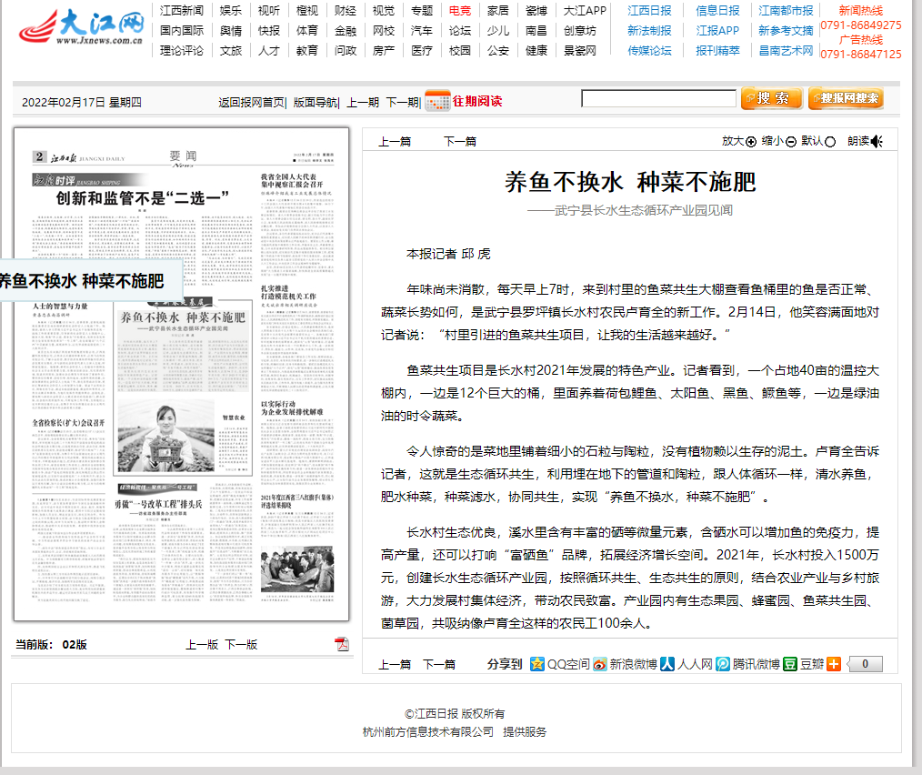Open 创意坊 navigation item

point(580,31)
